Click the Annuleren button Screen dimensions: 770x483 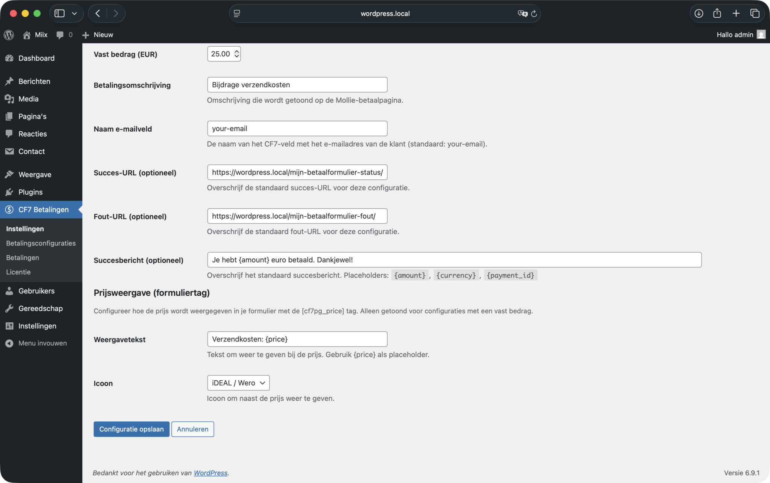[192, 429]
